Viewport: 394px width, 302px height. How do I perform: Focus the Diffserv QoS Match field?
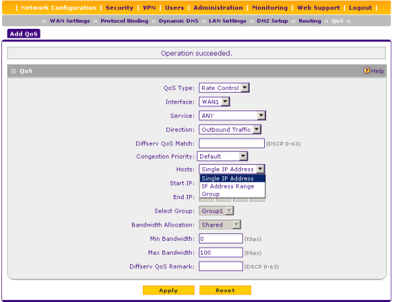click(232, 143)
